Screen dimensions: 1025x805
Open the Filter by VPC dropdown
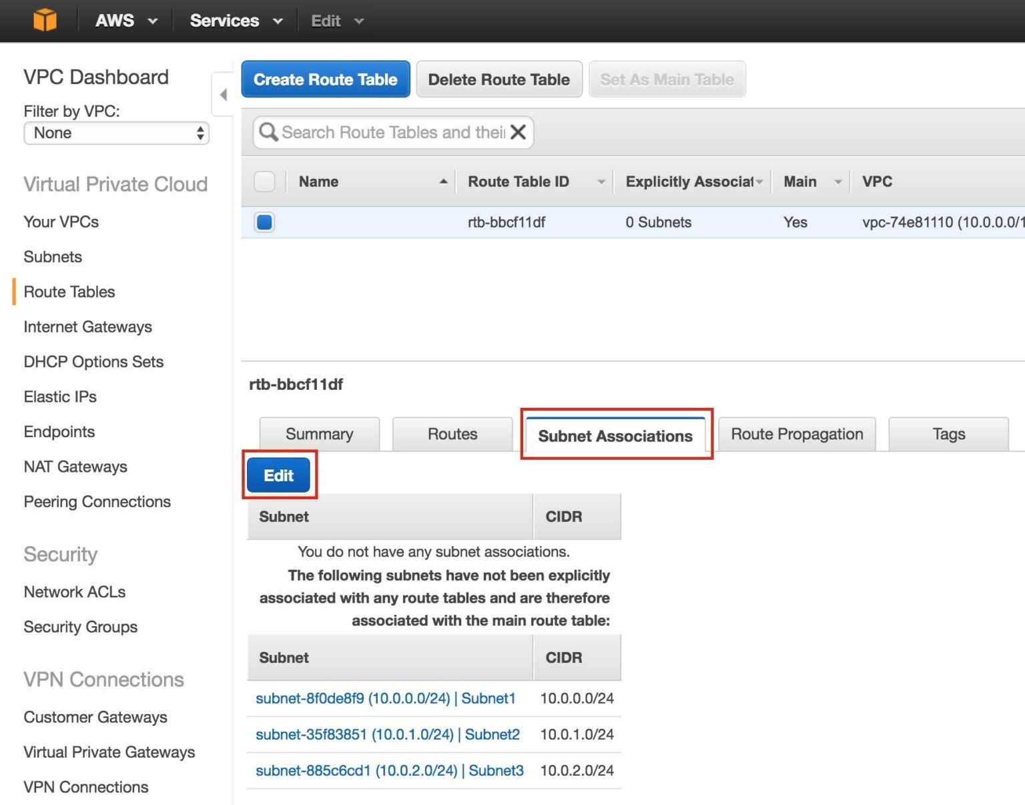(x=117, y=133)
